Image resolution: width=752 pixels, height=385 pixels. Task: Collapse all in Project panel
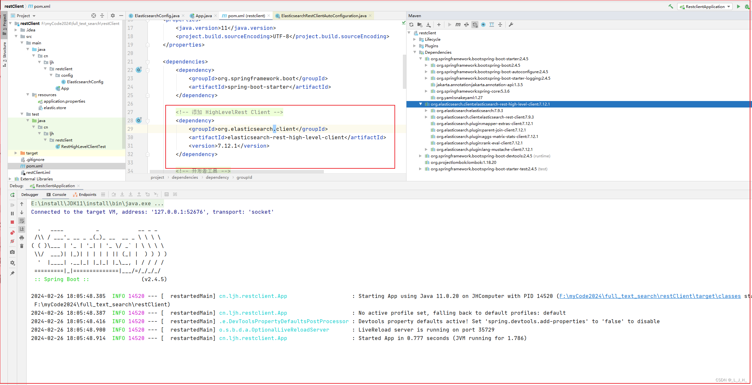(102, 16)
